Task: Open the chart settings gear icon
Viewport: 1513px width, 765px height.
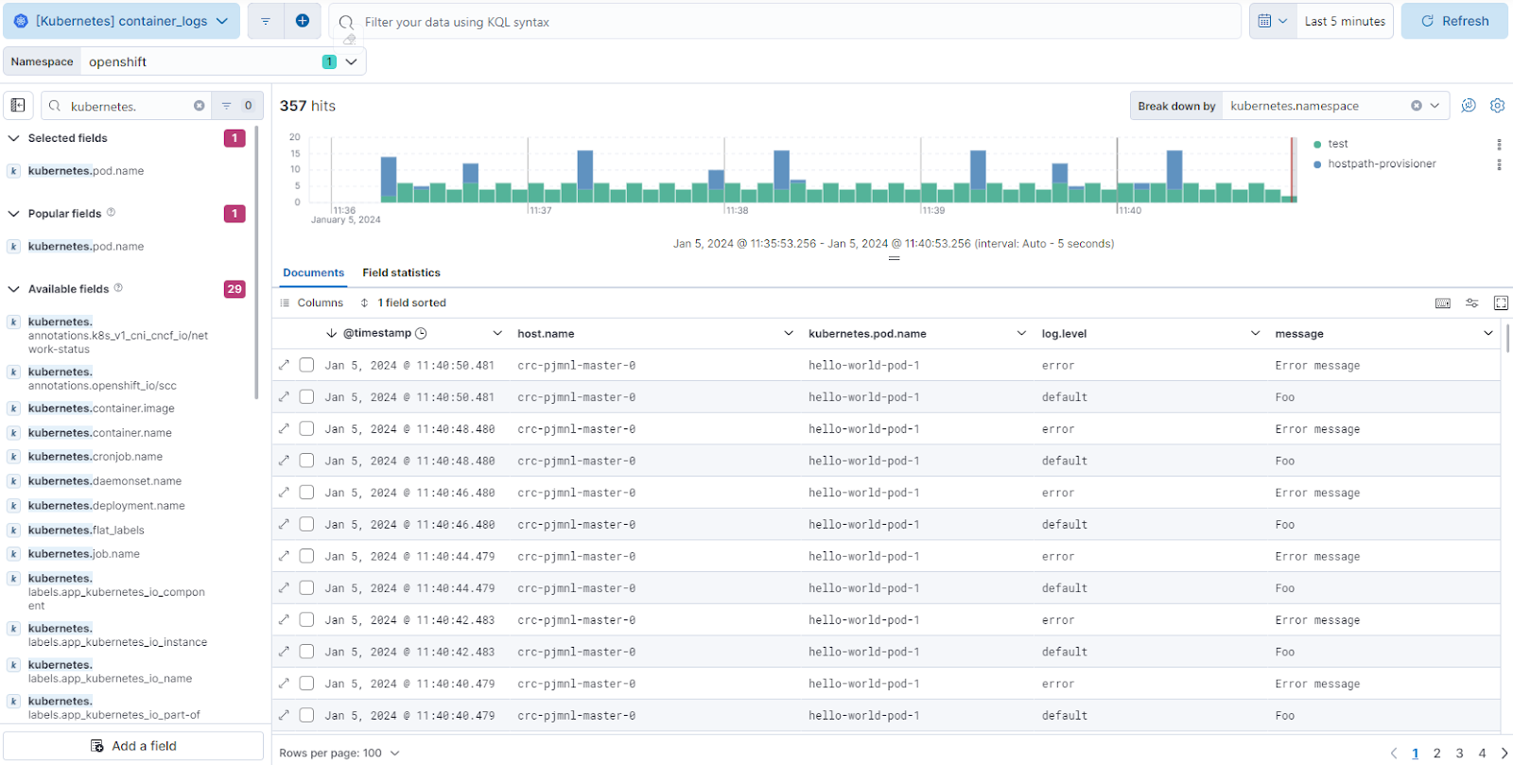Action: point(1497,106)
